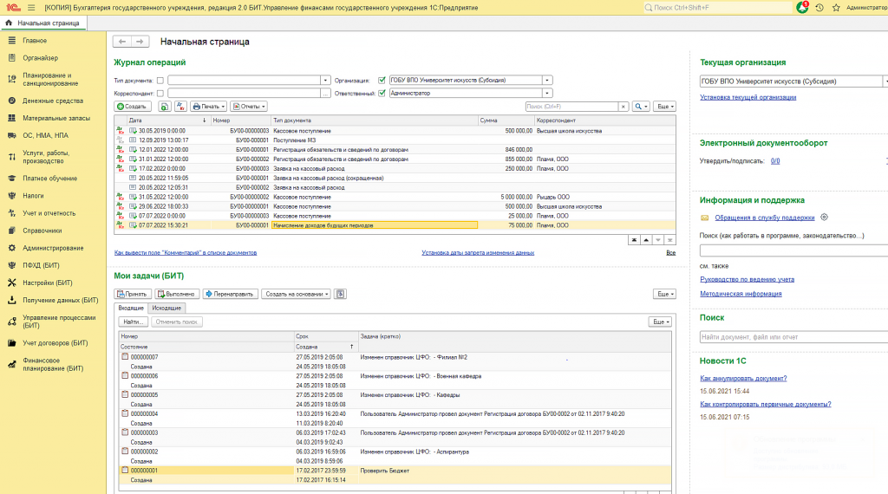Open Настройки (БИТ) section in sidebar

pyautogui.click(x=47, y=283)
